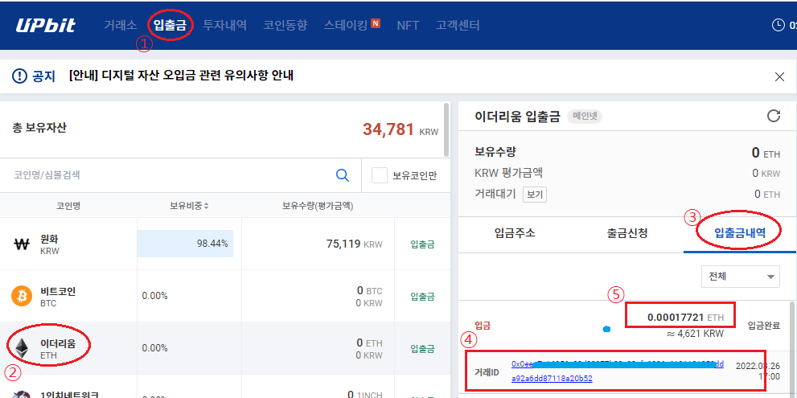Click the search magnifier icon
Screen dimensions: 797x398
click(x=343, y=175)
